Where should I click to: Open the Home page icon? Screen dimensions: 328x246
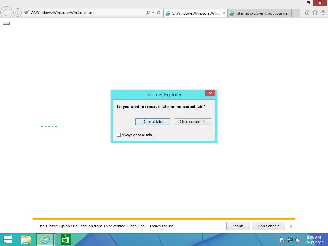coord(307,12)
